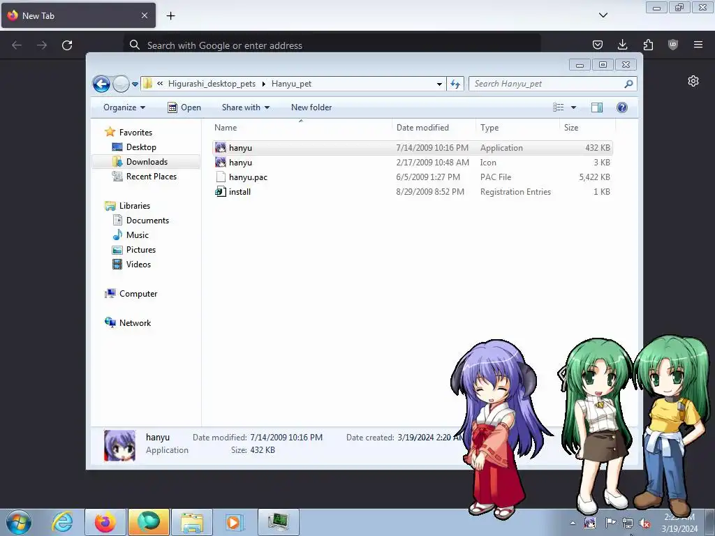Reload the Firefox page
Image resolution: width=715 pixels, height=536 pixels.
[67, 45]
